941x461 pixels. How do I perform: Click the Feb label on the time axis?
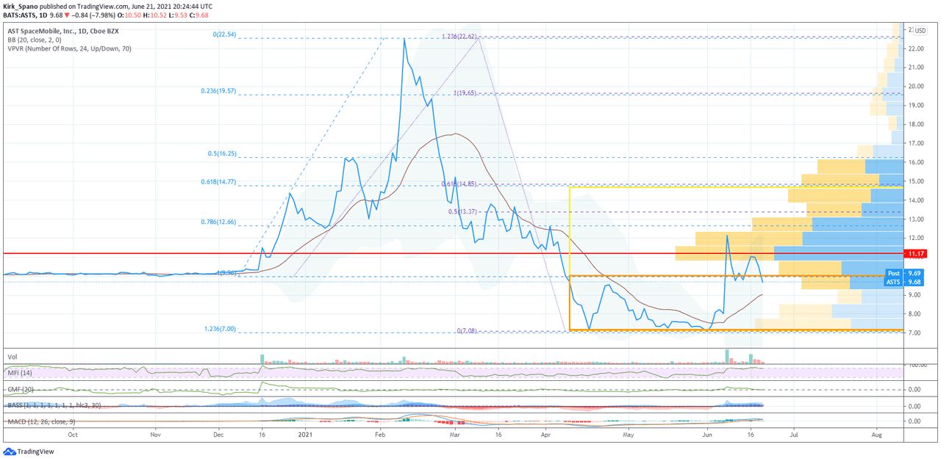point(379,435)
